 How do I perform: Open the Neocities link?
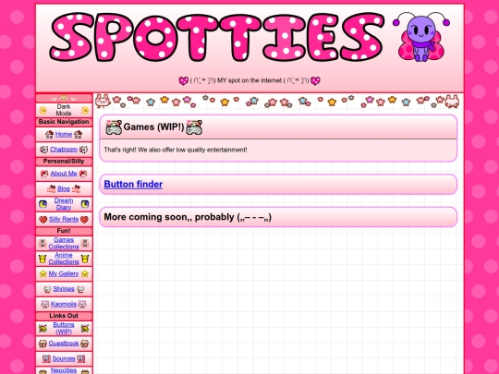64,370
